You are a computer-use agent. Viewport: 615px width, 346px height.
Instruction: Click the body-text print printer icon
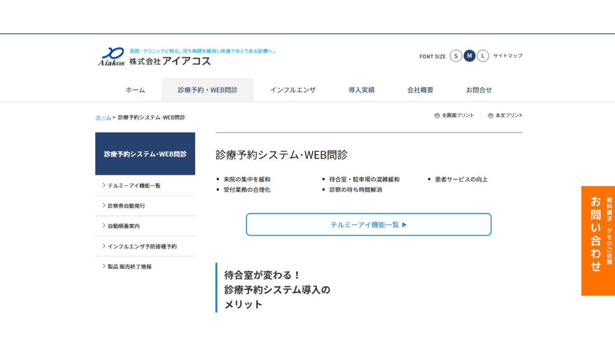(x=491, y=116)
